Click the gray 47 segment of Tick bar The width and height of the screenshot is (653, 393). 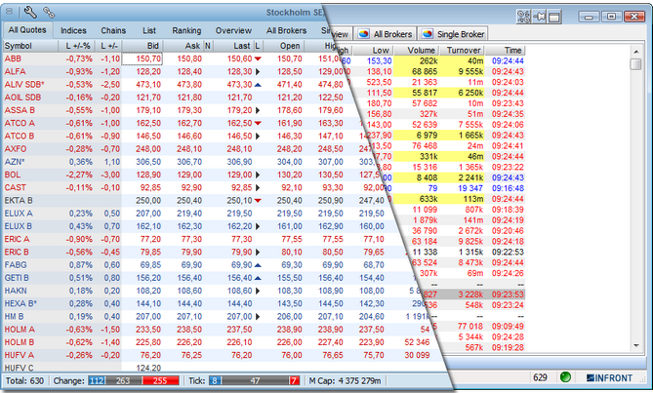(255, 380)
